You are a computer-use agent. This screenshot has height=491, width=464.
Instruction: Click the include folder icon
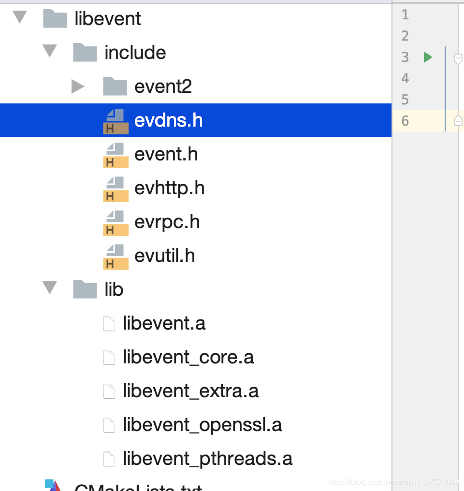click(x=85, y=52)
